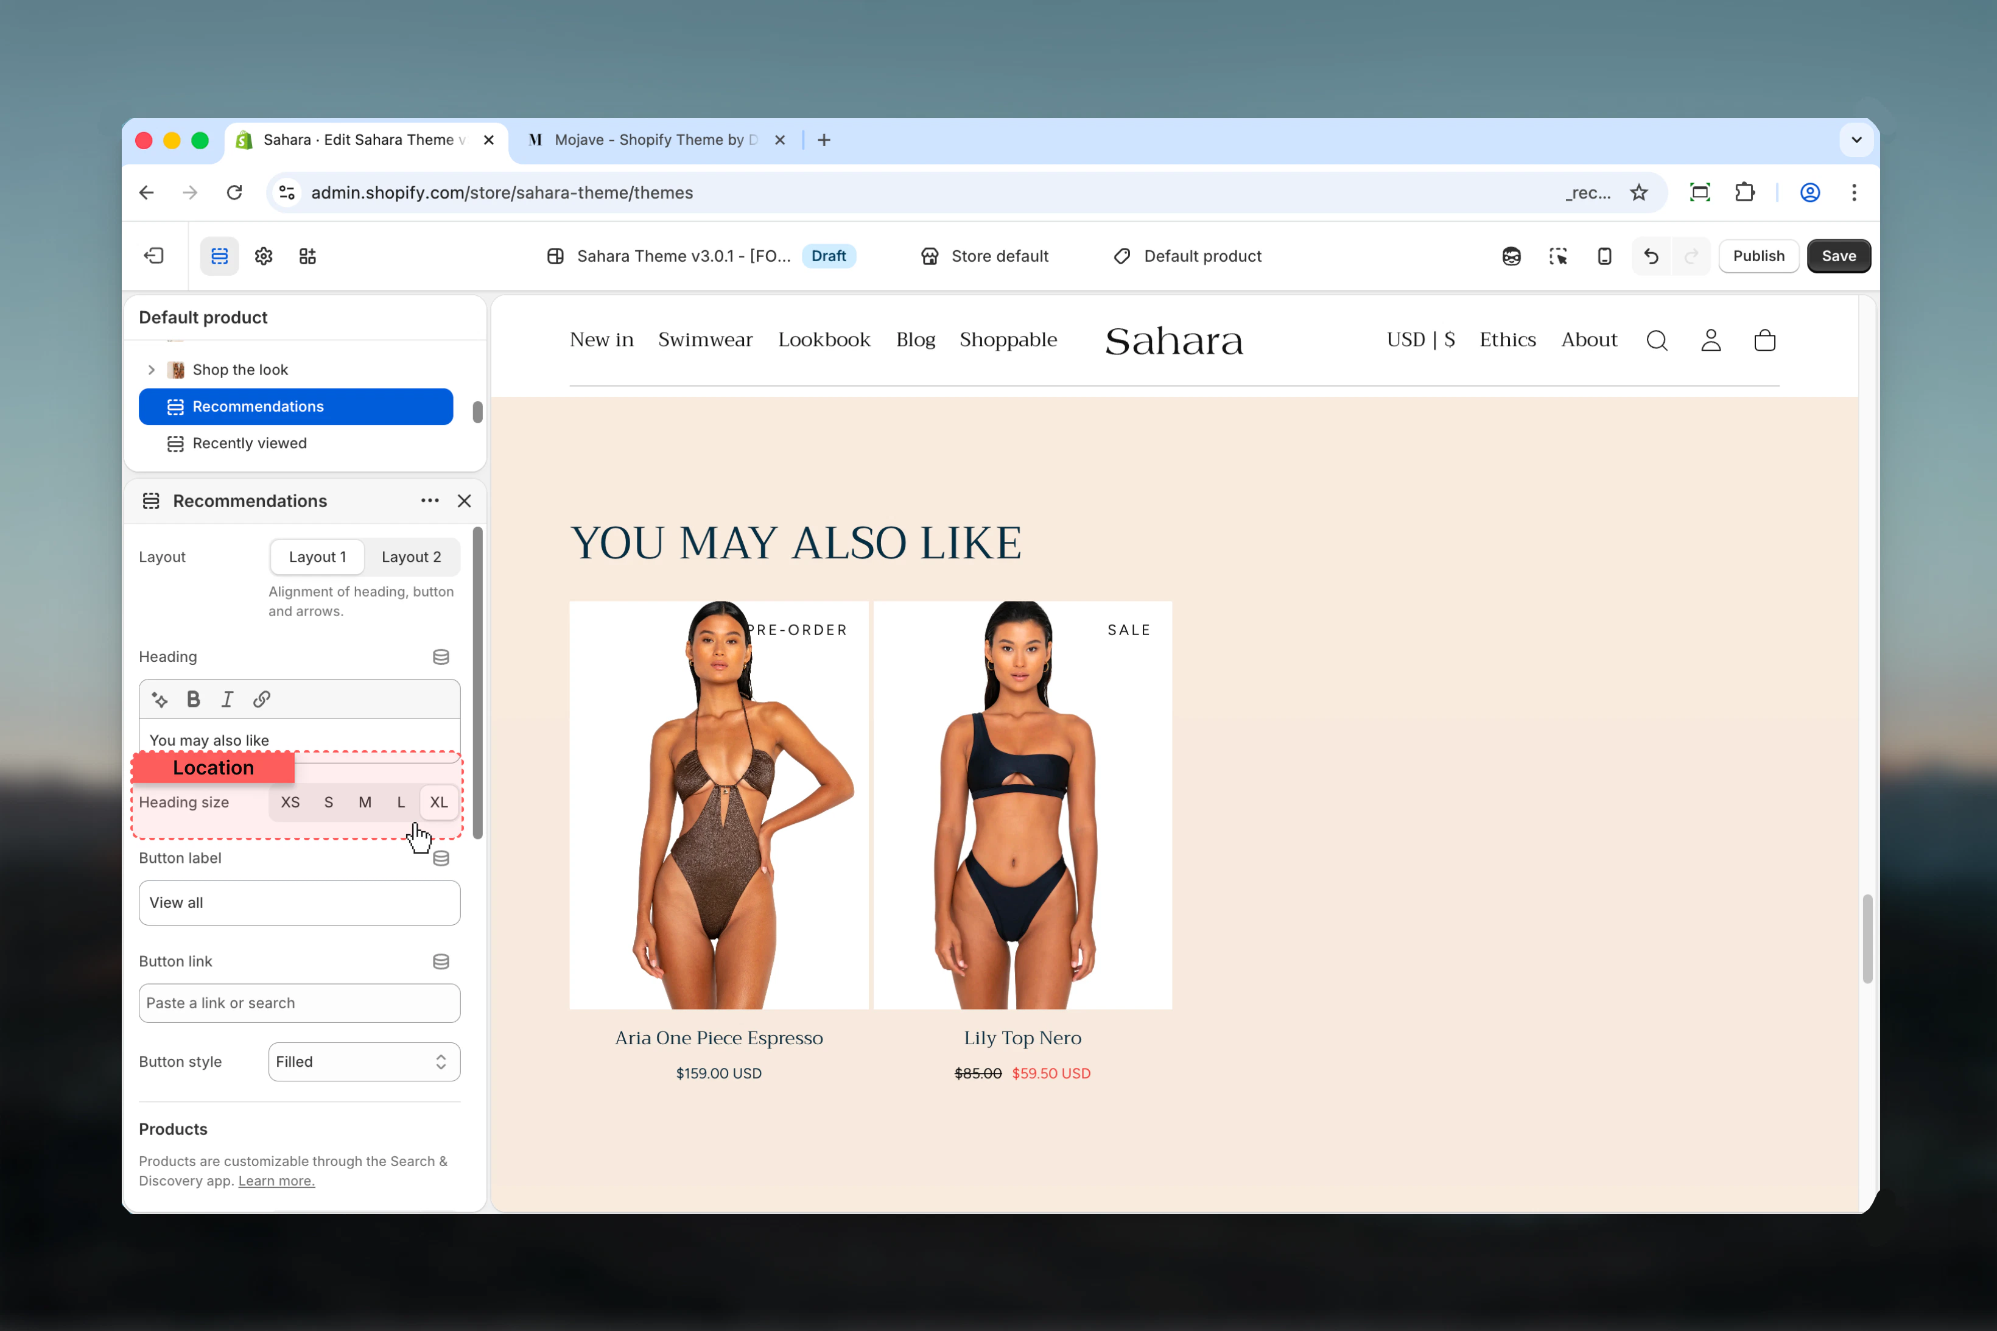The width and height of the screenshot is (1997, 1331).
Task: Open the Aria One Piece Espresso product link
Action: point(719,1038)
